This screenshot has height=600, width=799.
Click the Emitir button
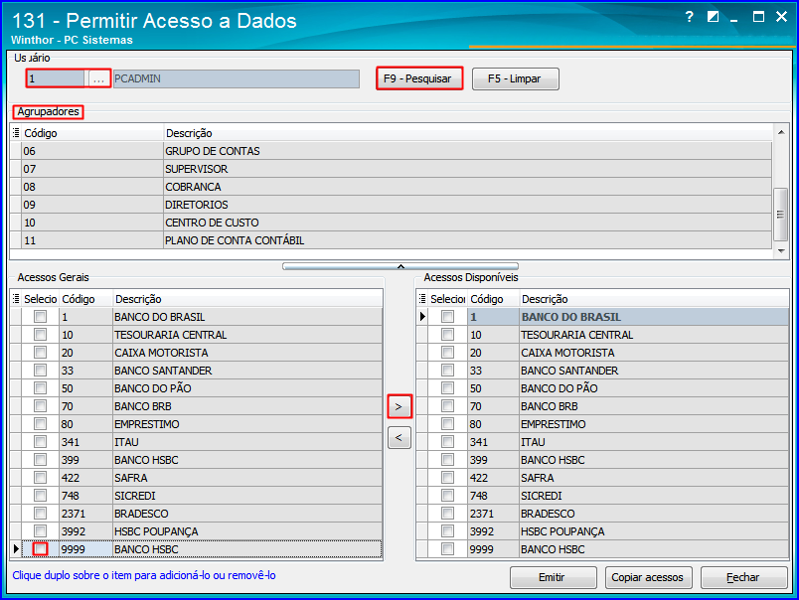(553, 577)
